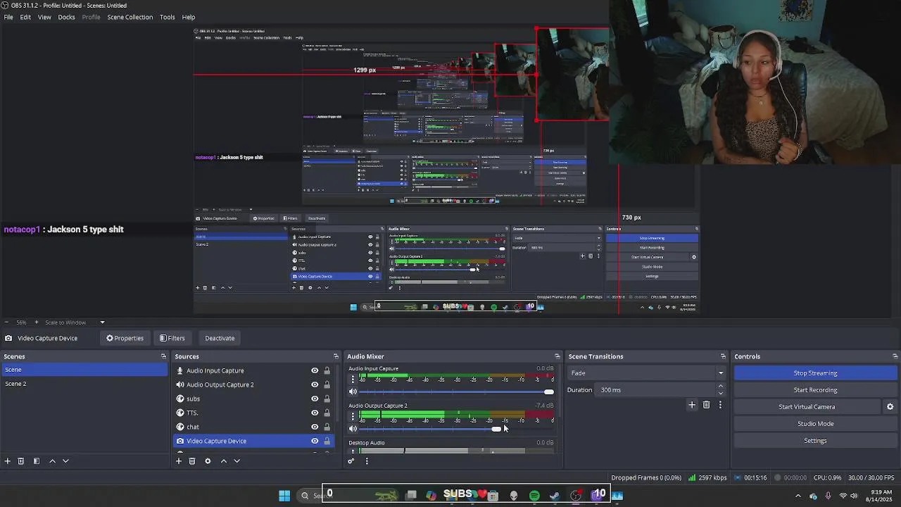This screenshot has width=901, height=507.
Task: Open Properties for Video Capture Device
Action: [x=125, y=338]
